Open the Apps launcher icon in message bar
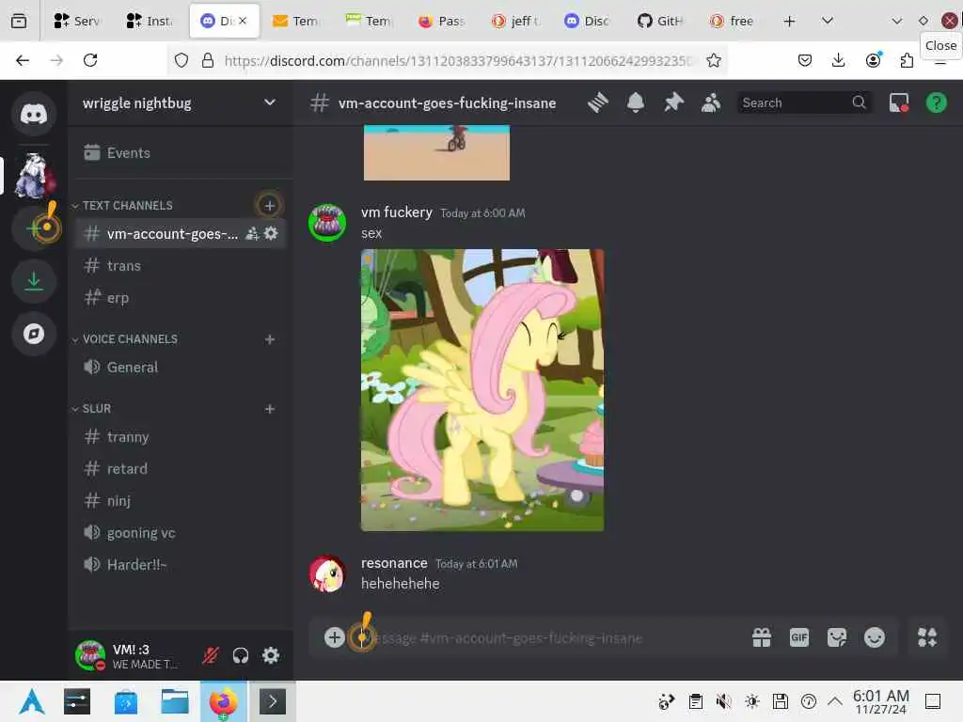This screenshot has height=722, width=963. pyautogui.click(x=927, y=638)
